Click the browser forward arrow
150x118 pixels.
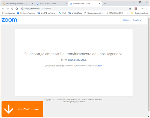click(x=8, y=9)
